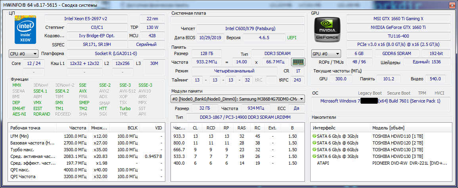Screen dimensions: 458x188
Task: Click the NVIDIA GeForce logo
Action: [327, 30]
